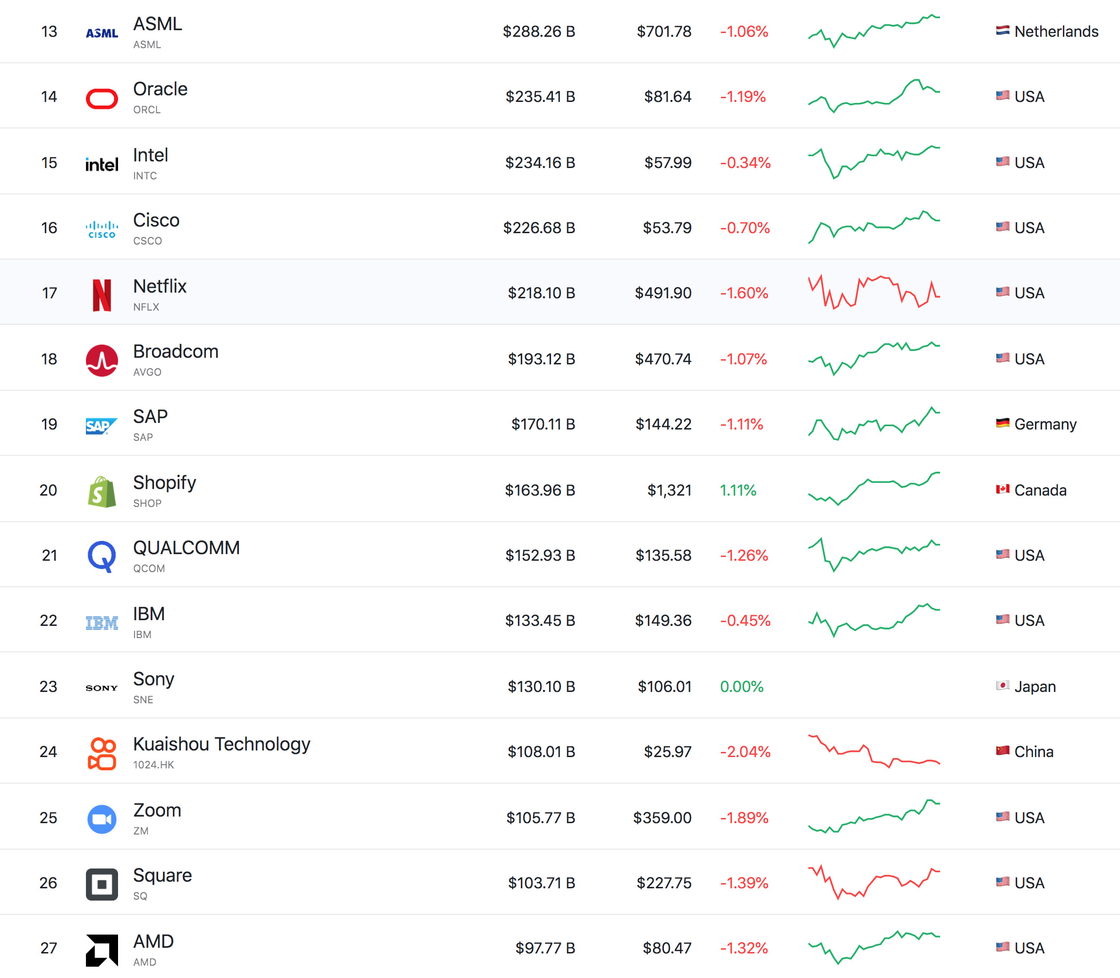Select Broadcom's change -1.07%
The width and height of the screenshot is (1120, 978).
(x=743, y=359)
